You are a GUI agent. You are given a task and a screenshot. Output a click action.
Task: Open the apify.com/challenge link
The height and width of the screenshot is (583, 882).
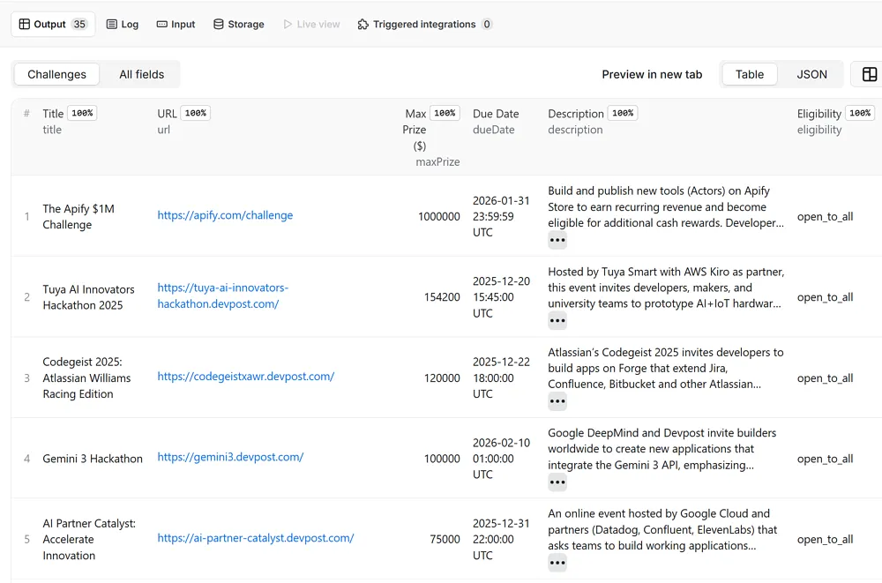(225, 215)
